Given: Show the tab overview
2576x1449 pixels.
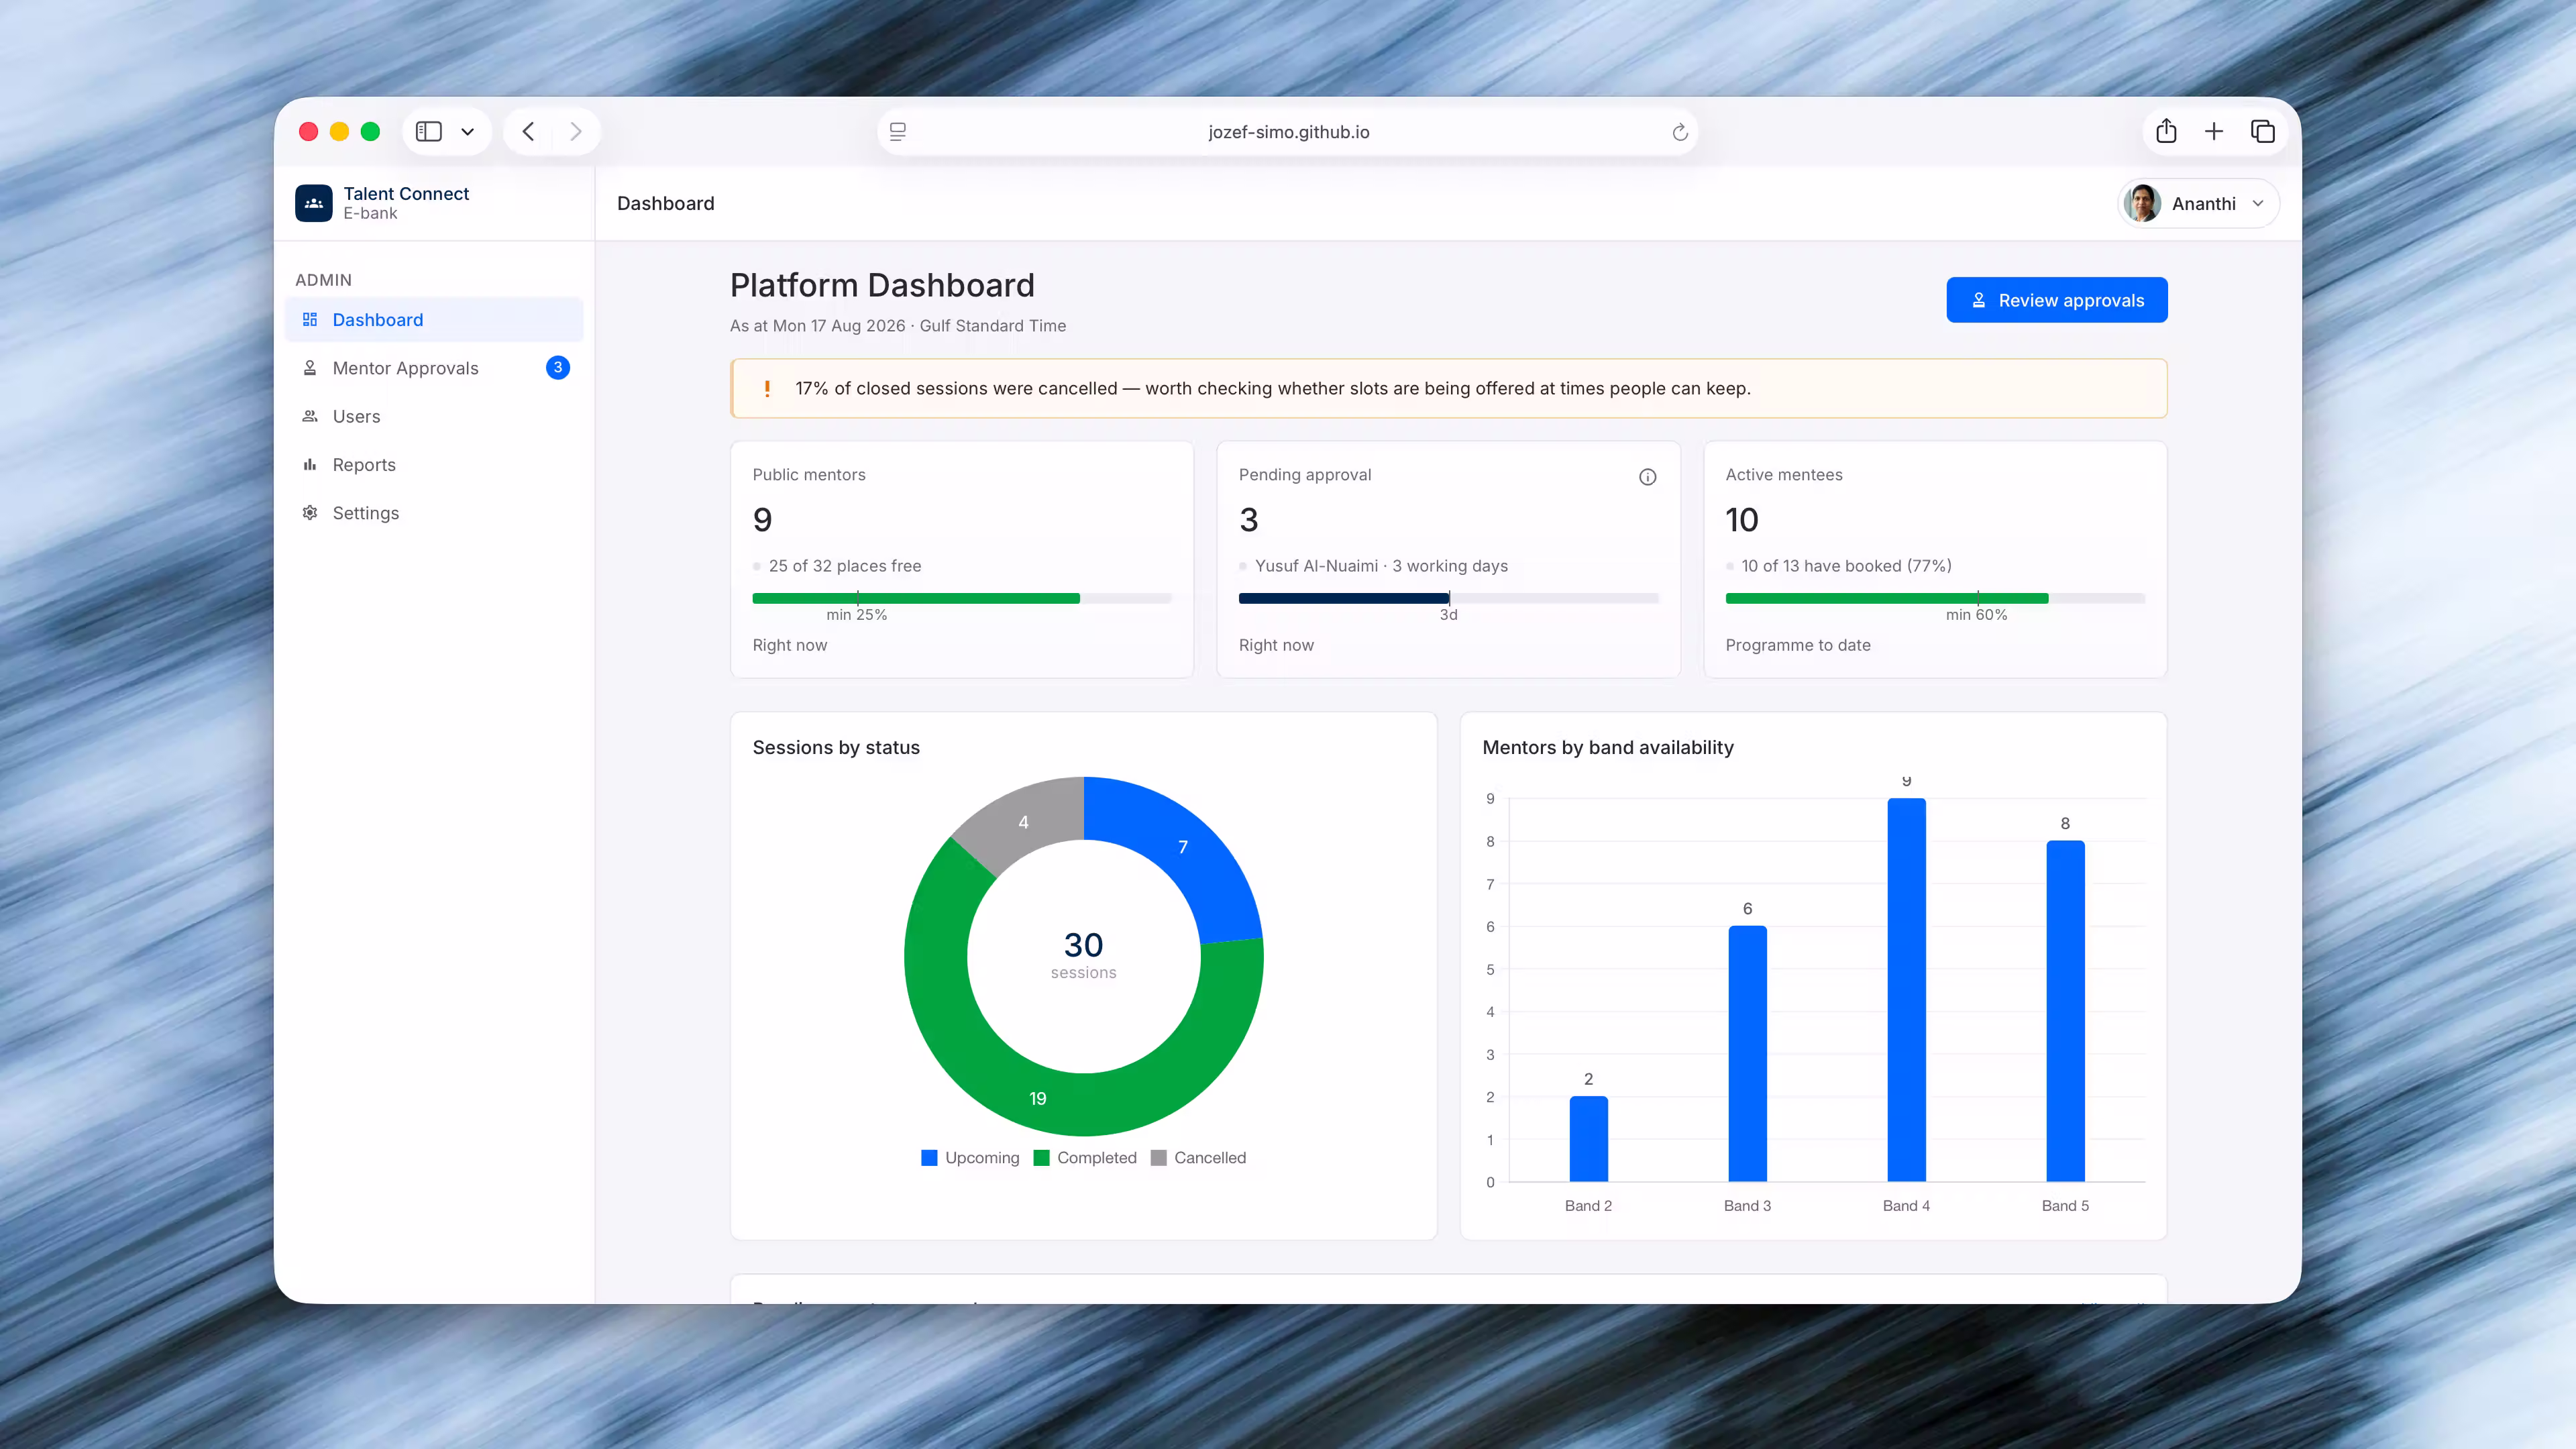Looking at the screenshot, I should click(2263, 131).
